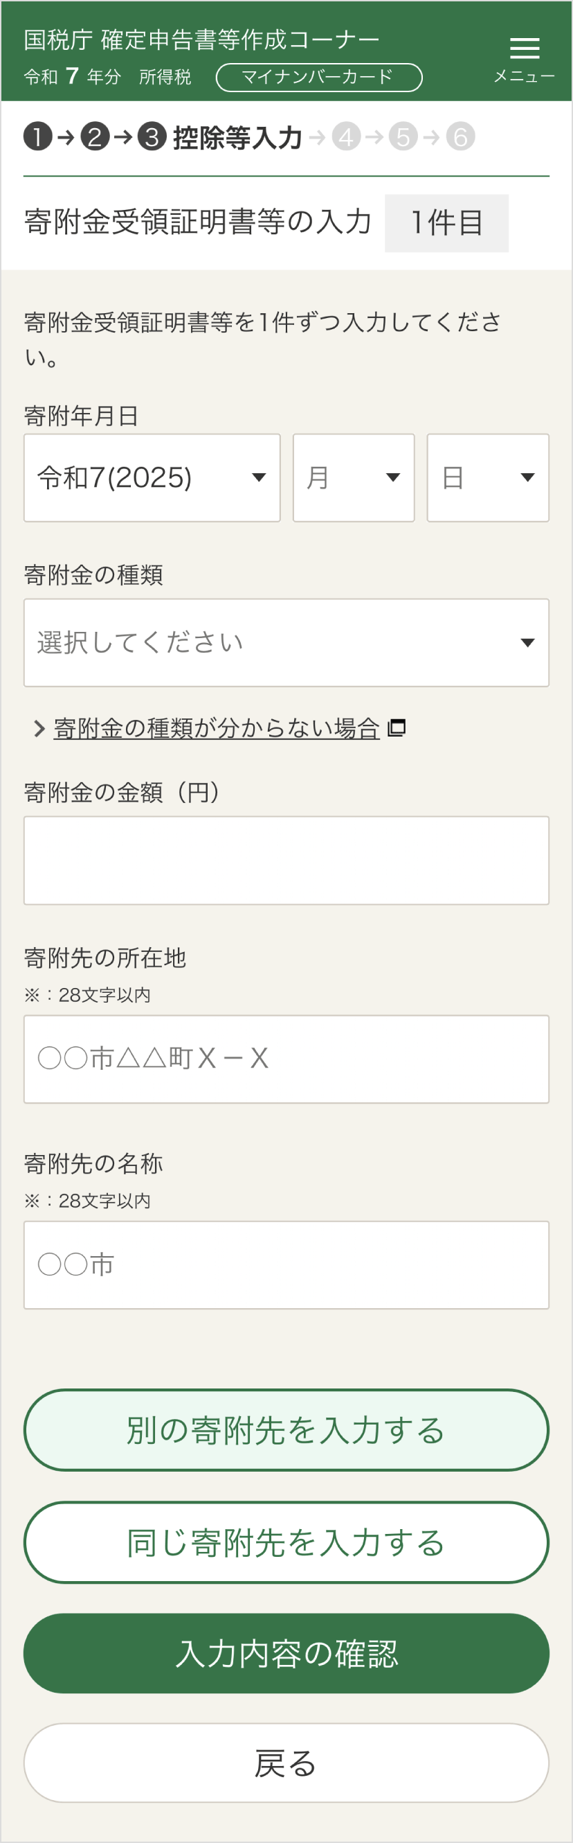The width and height of the screenshot is (573, 1843).
Task: Click the 寄附先の所在地 address input field
Action: (x=286, y=1059)
